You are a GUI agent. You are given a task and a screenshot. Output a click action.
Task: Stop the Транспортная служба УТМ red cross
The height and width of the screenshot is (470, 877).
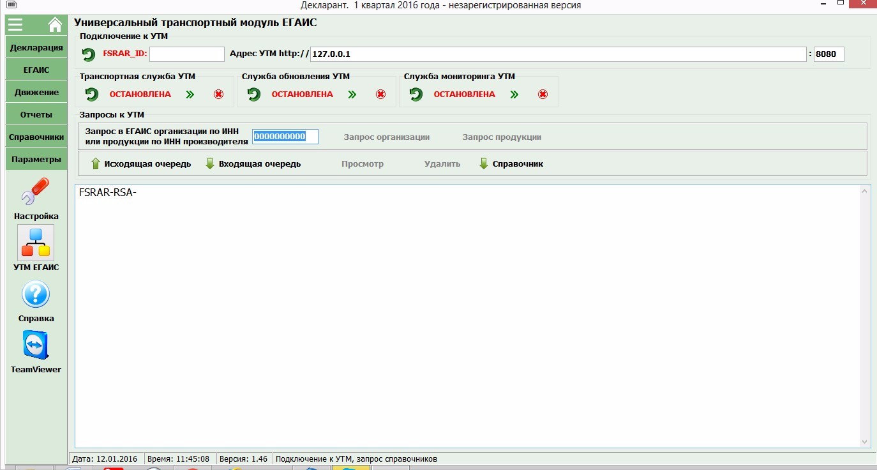(218, 95)
